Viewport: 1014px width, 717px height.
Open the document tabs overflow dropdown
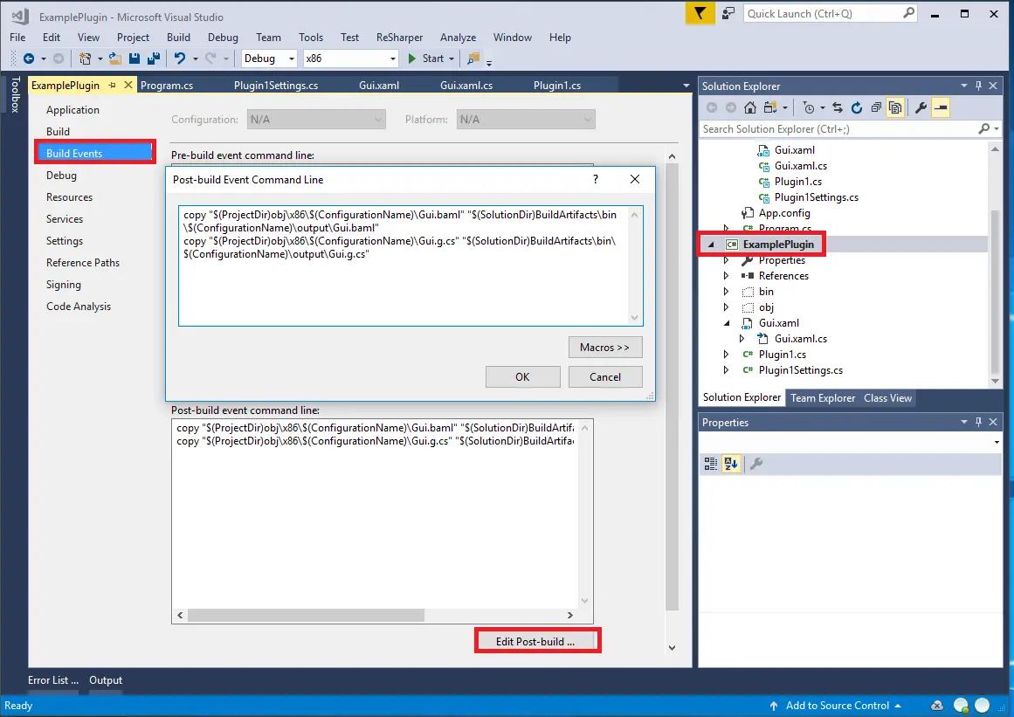[686, 86]
